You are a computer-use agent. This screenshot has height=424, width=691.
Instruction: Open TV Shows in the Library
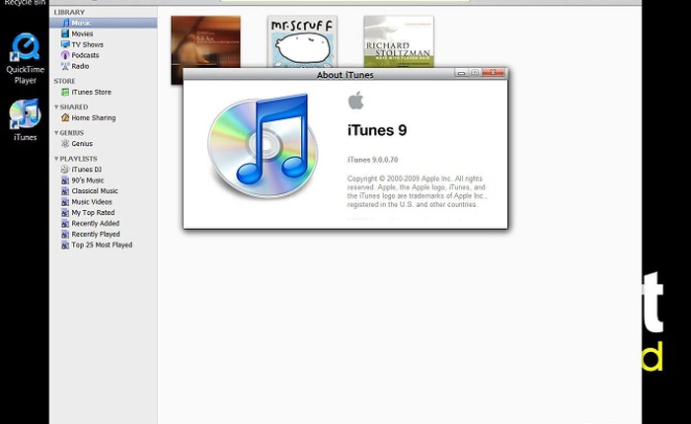[87, 44]
